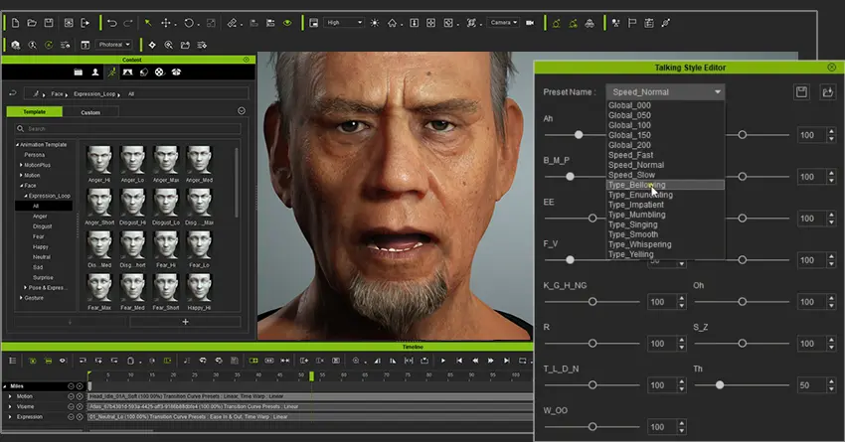Select the Animation category icon in Content

(111, 72)
